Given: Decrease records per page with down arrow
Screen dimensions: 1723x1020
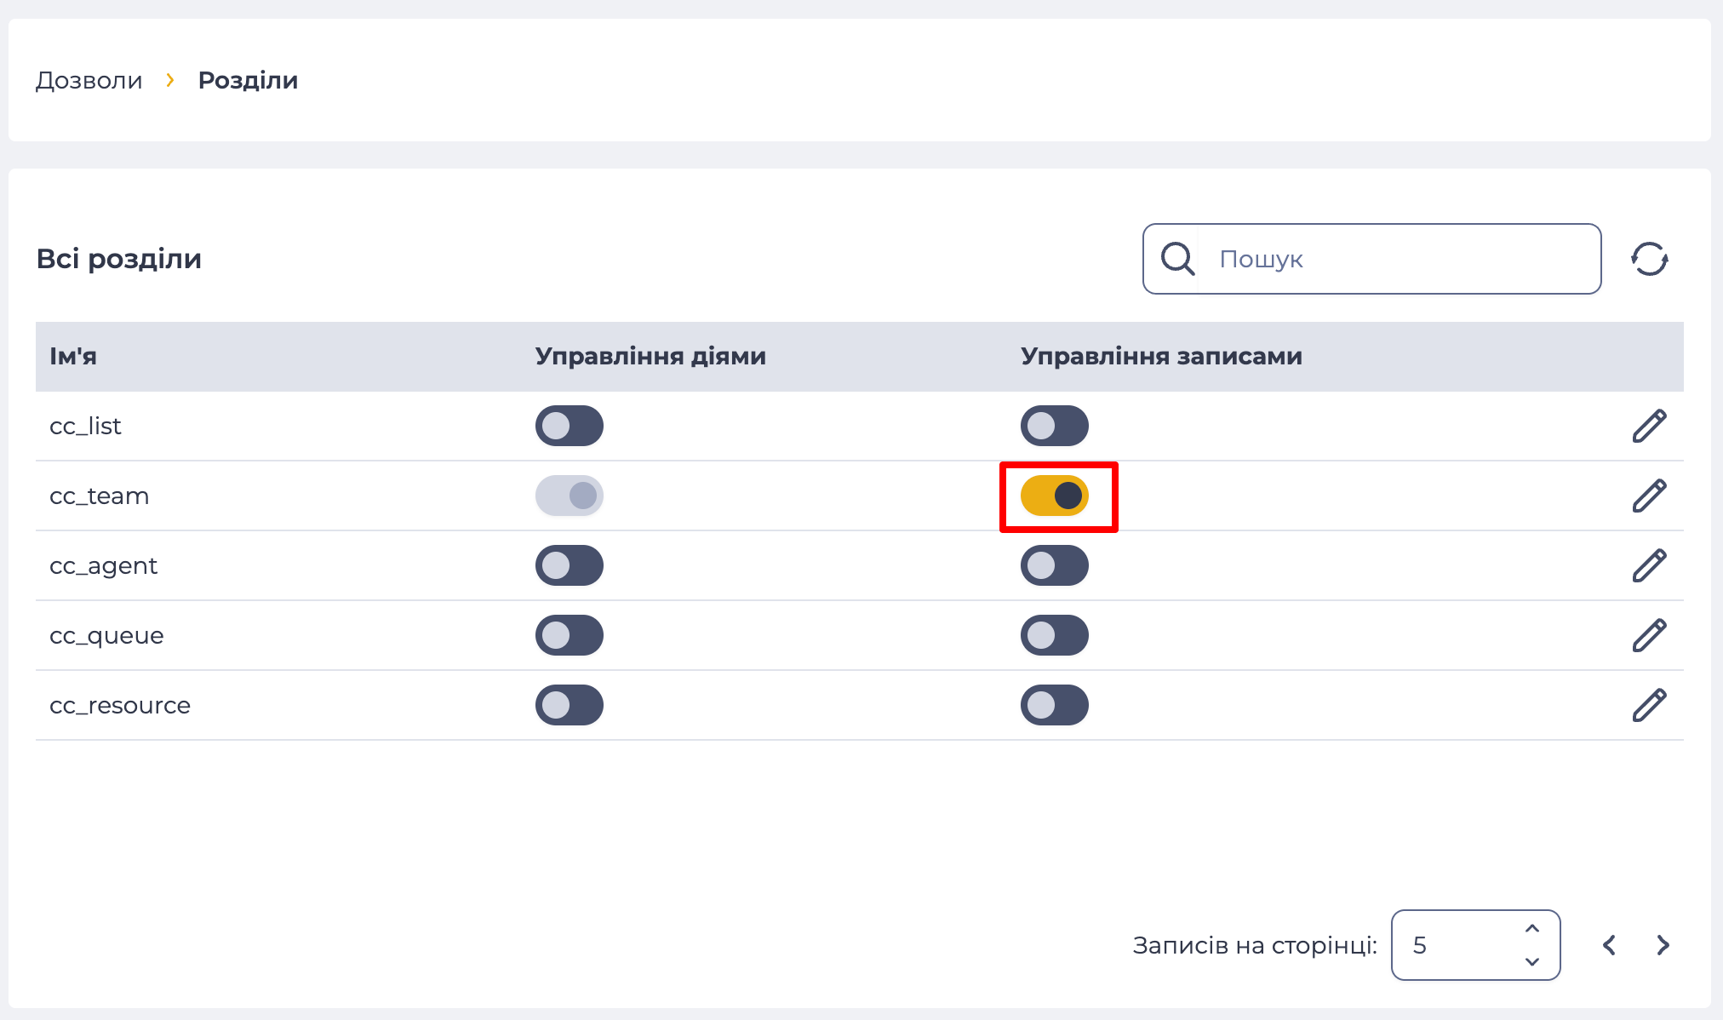Looking at the screenshot, I should coord(1532,961).
